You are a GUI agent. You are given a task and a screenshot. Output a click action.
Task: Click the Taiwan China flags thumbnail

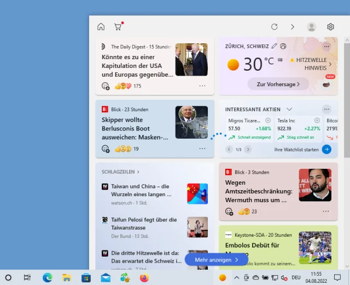(x=197, y=193)
